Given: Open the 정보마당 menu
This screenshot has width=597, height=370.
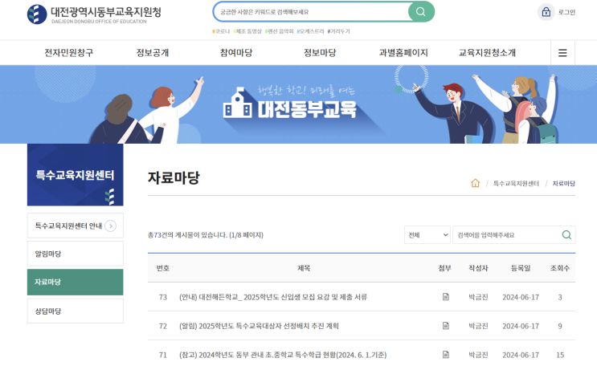Looking at the screenshot, I should click(320, 53).
